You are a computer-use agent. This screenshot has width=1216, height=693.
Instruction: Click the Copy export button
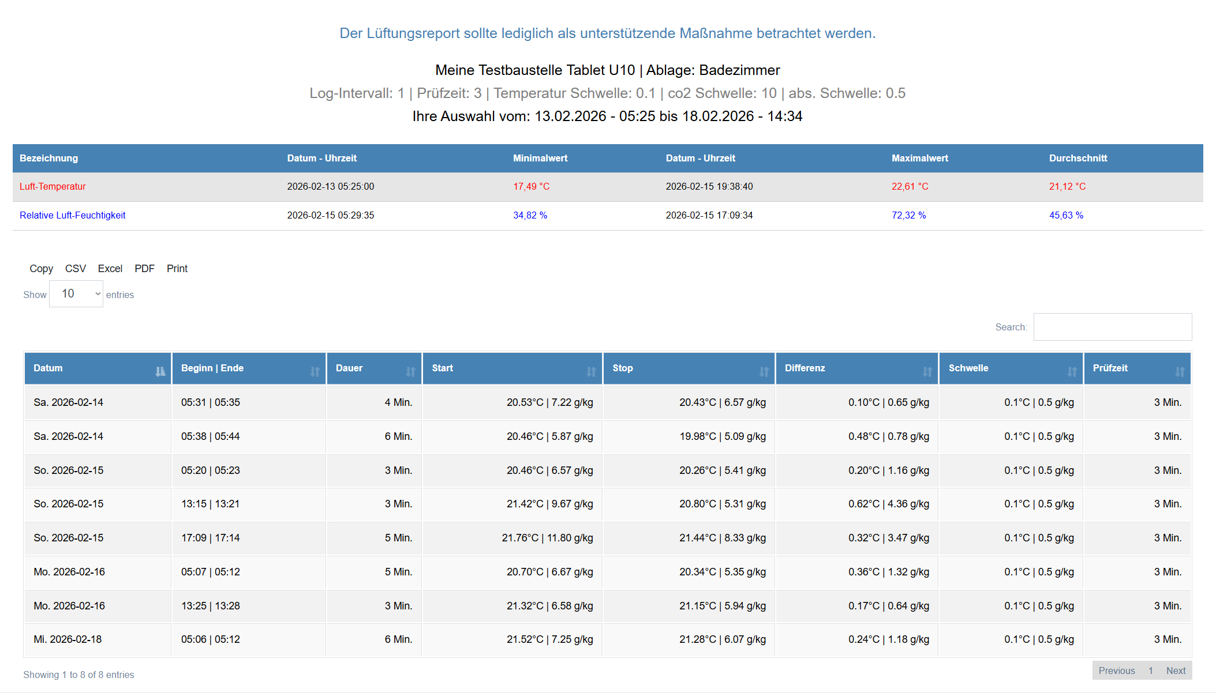41,269
